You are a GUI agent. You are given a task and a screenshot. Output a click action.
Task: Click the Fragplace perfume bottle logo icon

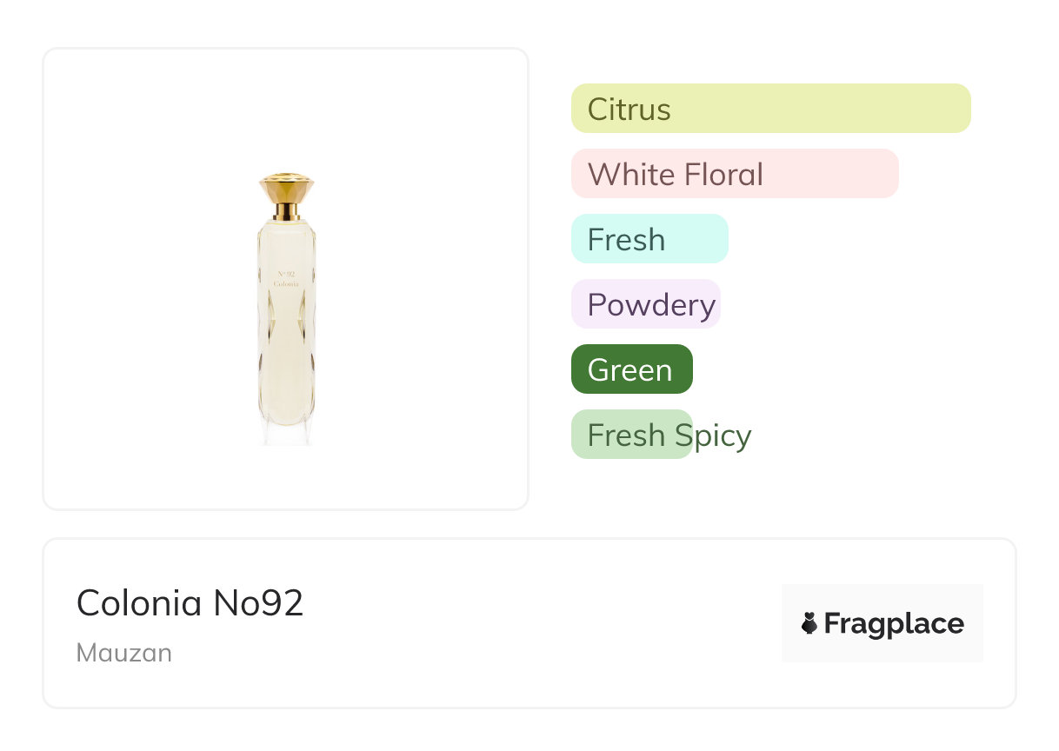pos(809,623)
